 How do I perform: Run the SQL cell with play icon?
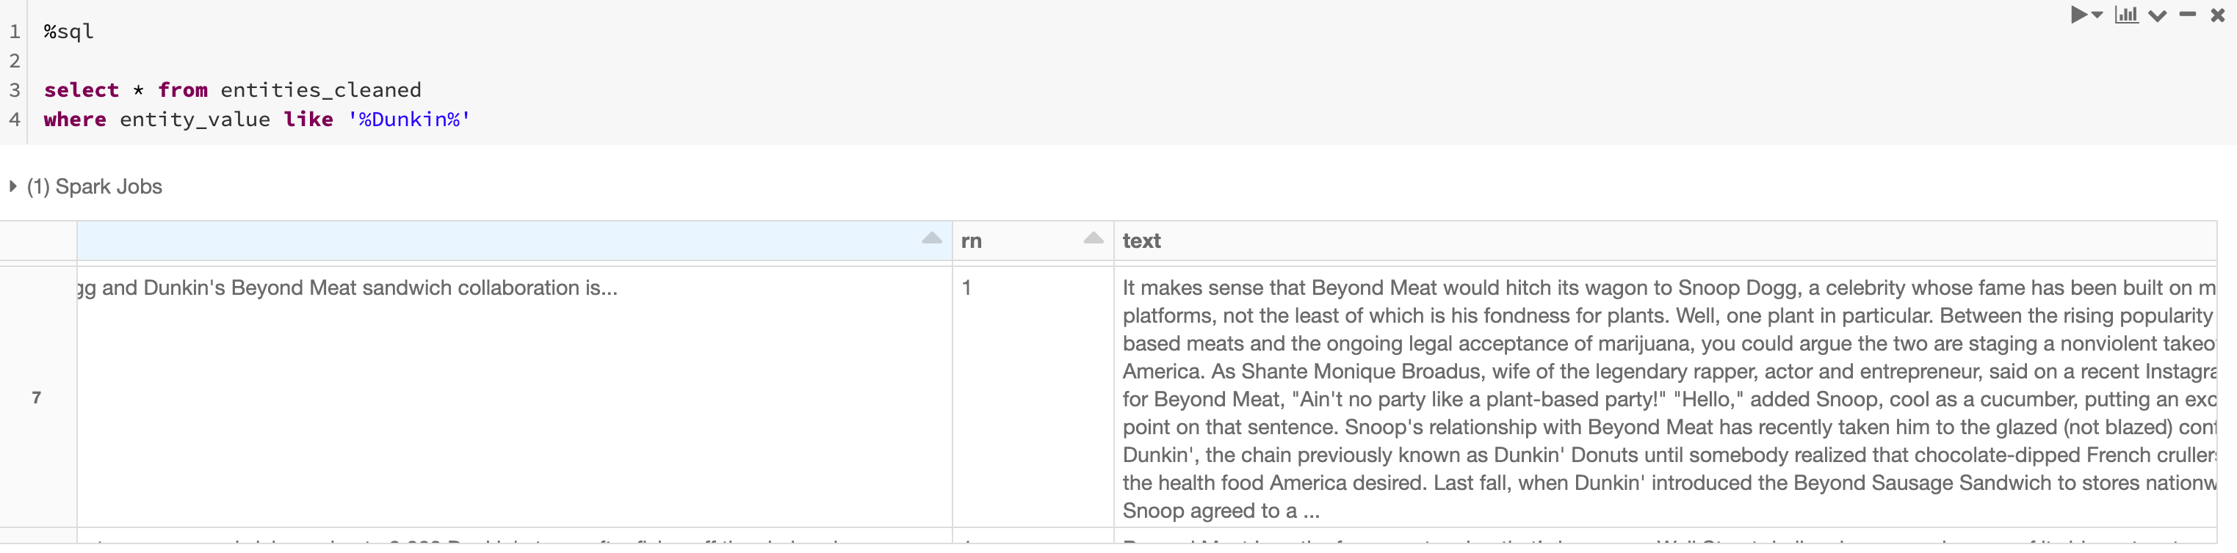2078,15
